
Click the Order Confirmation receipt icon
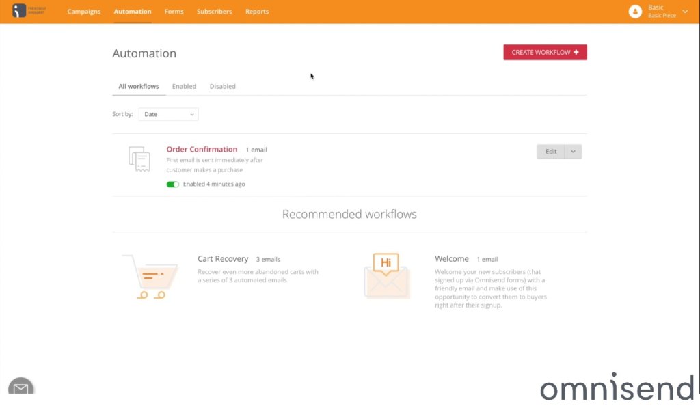(x=139, y=159)
